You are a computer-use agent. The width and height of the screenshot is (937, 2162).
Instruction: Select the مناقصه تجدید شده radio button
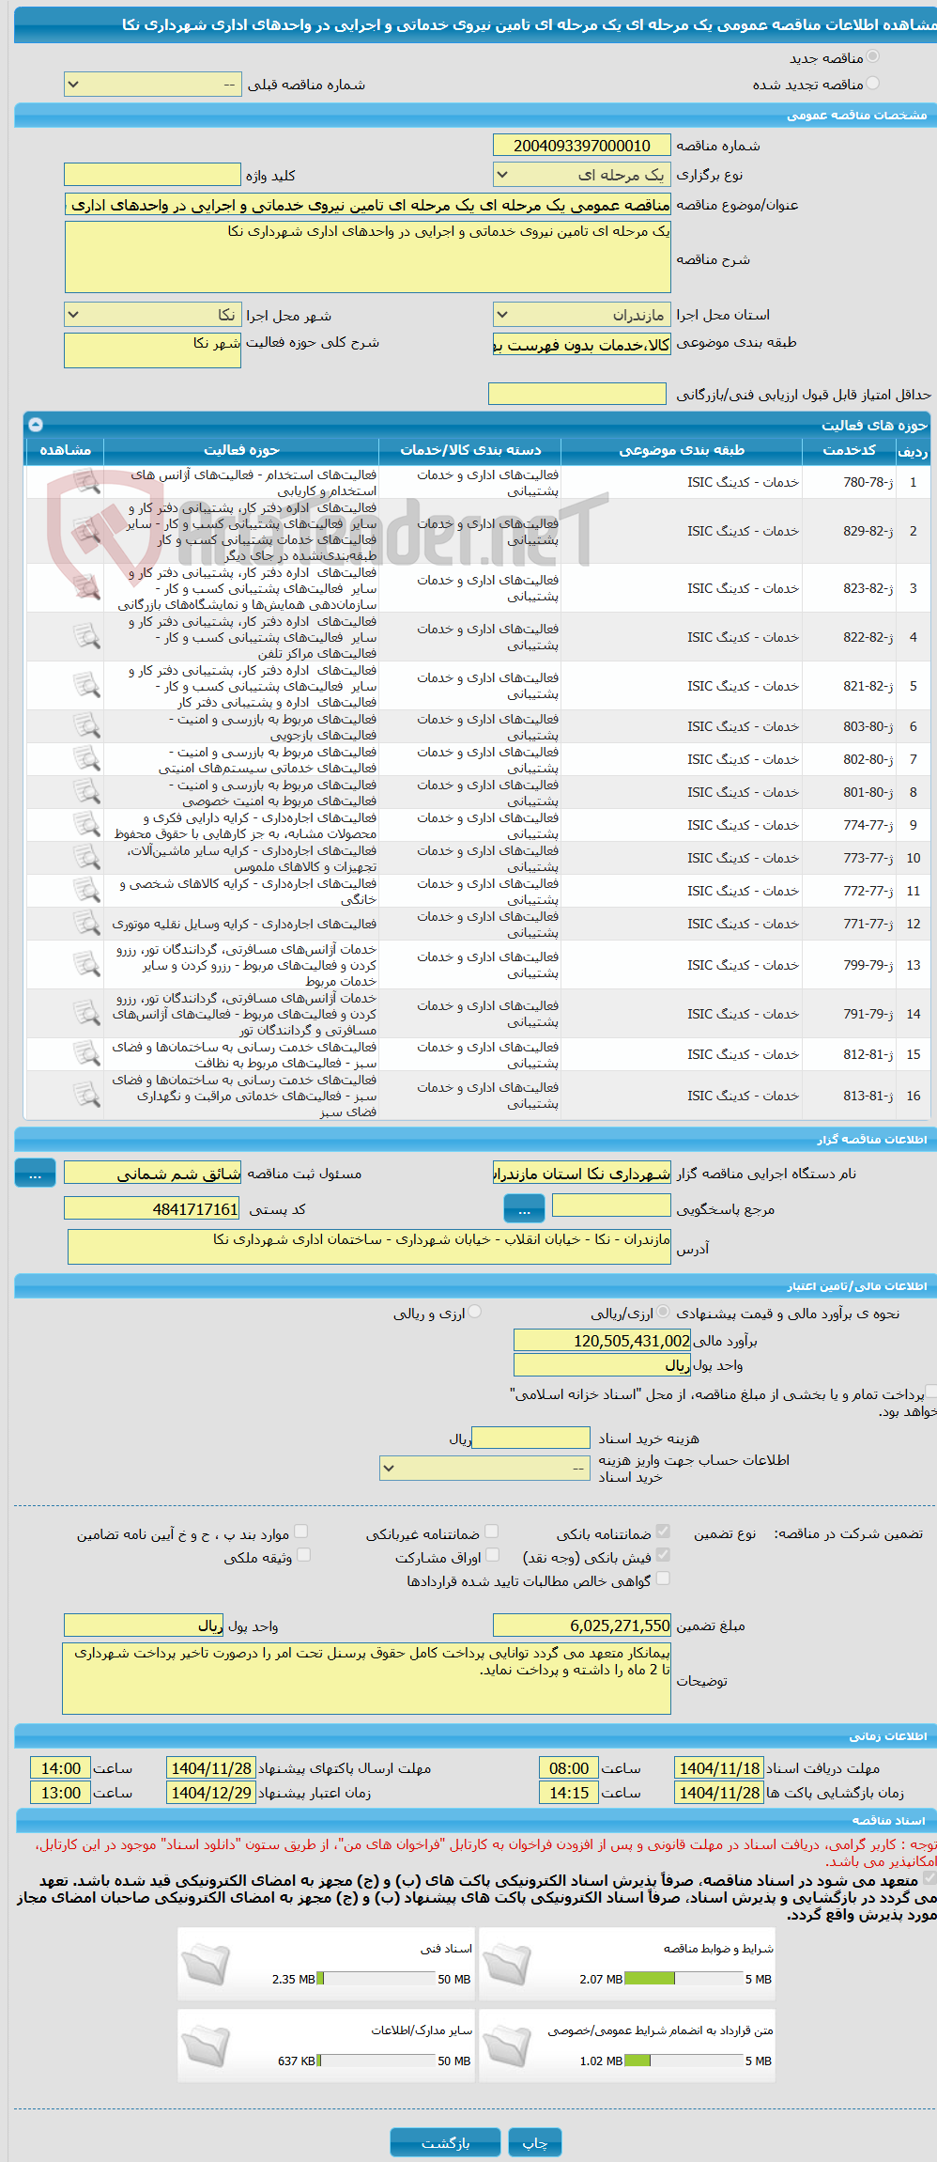click(x=872, y=84)
